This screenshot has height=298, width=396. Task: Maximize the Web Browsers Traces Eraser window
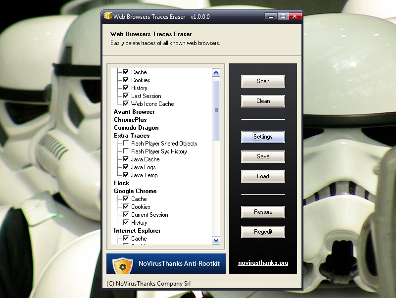(283, 16)
